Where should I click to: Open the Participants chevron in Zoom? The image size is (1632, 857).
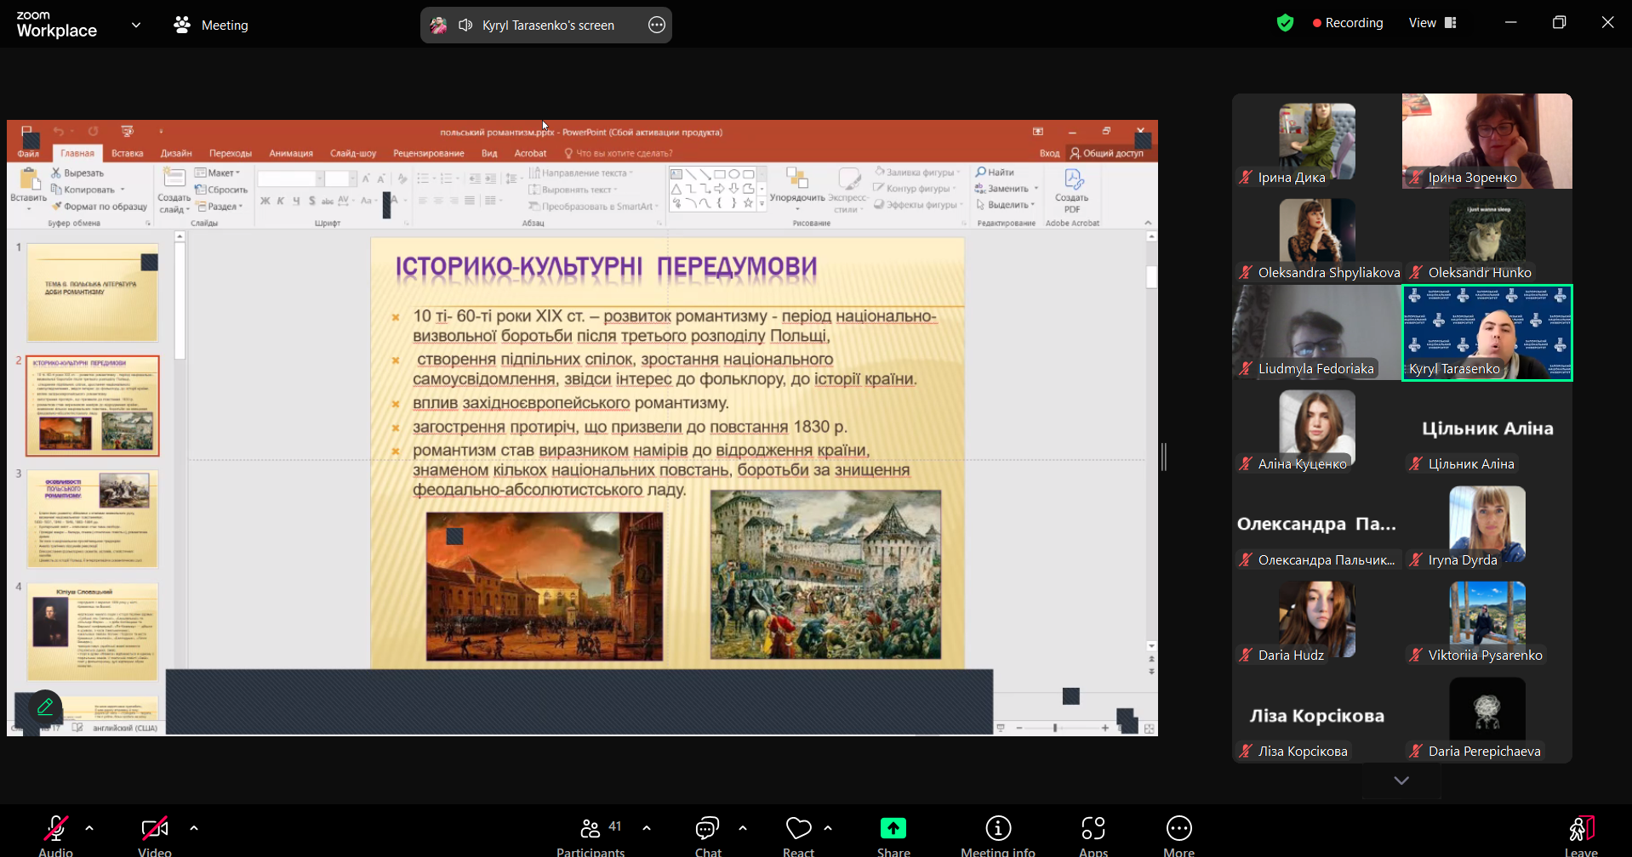pyautogui.click(x=647, y=826)
